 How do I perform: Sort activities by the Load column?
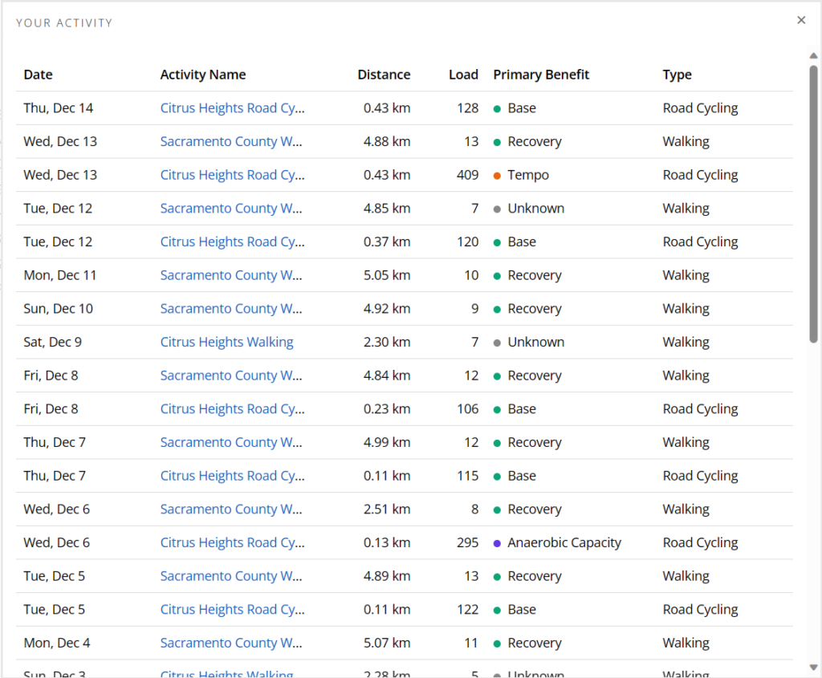click(x=463, y=75)
